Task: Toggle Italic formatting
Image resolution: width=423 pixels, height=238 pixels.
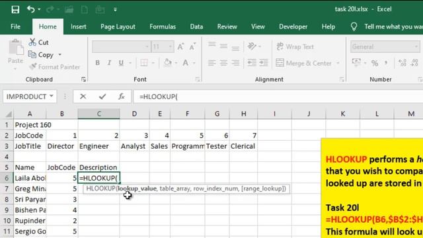Action: pyautogui.click(x=109, y=63)
